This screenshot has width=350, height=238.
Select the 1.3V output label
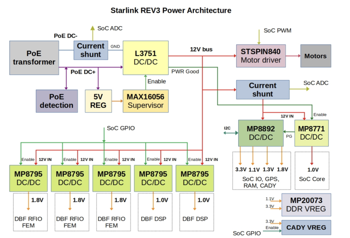(x=268, y=170)
